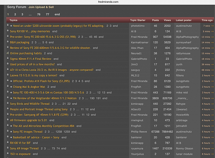Open the 'Join Upload & Sell' link

(x=41, y=7)
